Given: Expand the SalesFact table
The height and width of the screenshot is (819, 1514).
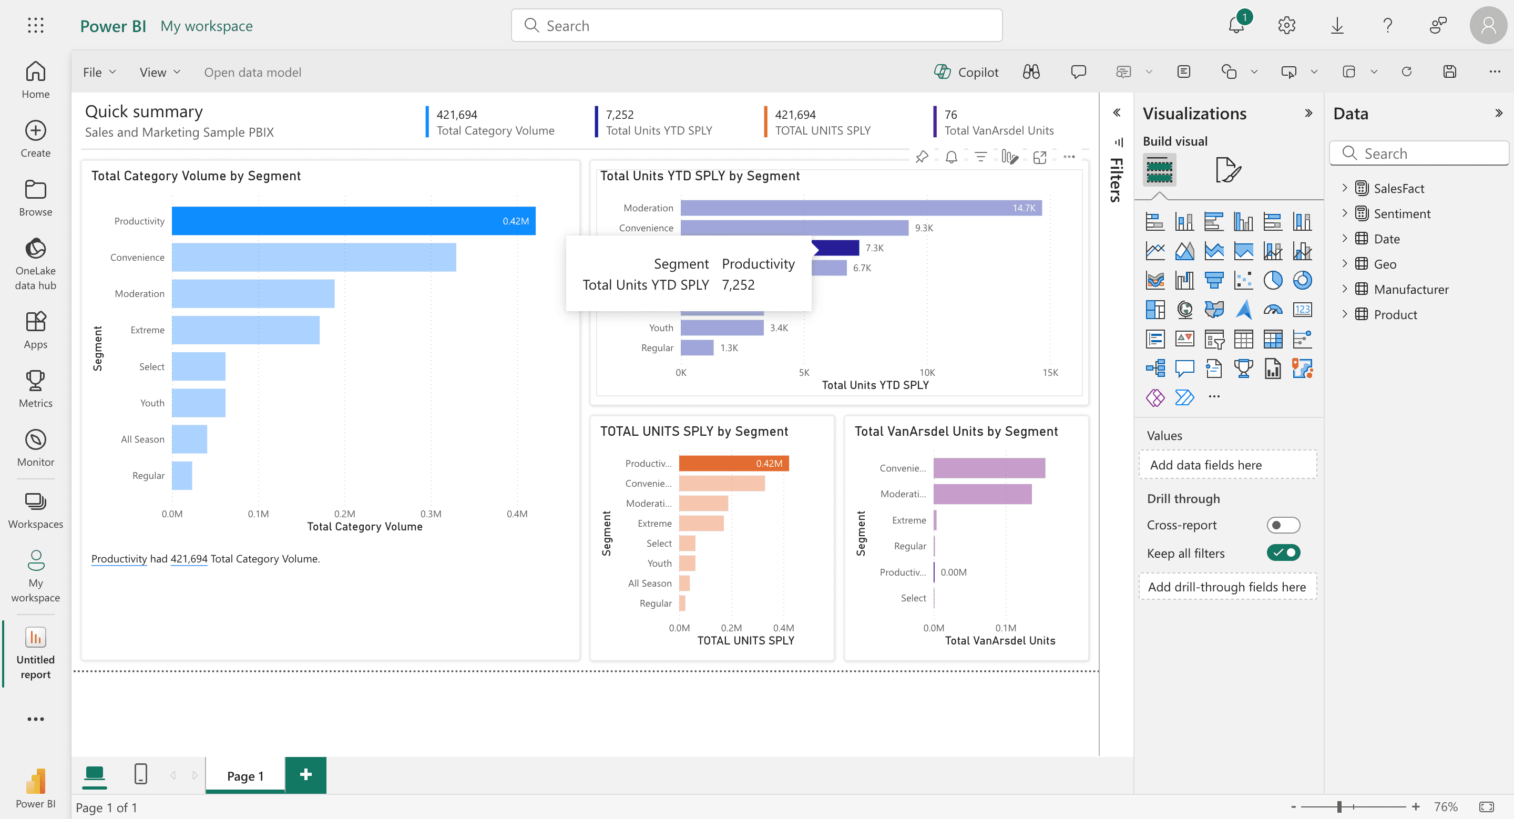Looking at the screenshot, I should [1344, 188].
